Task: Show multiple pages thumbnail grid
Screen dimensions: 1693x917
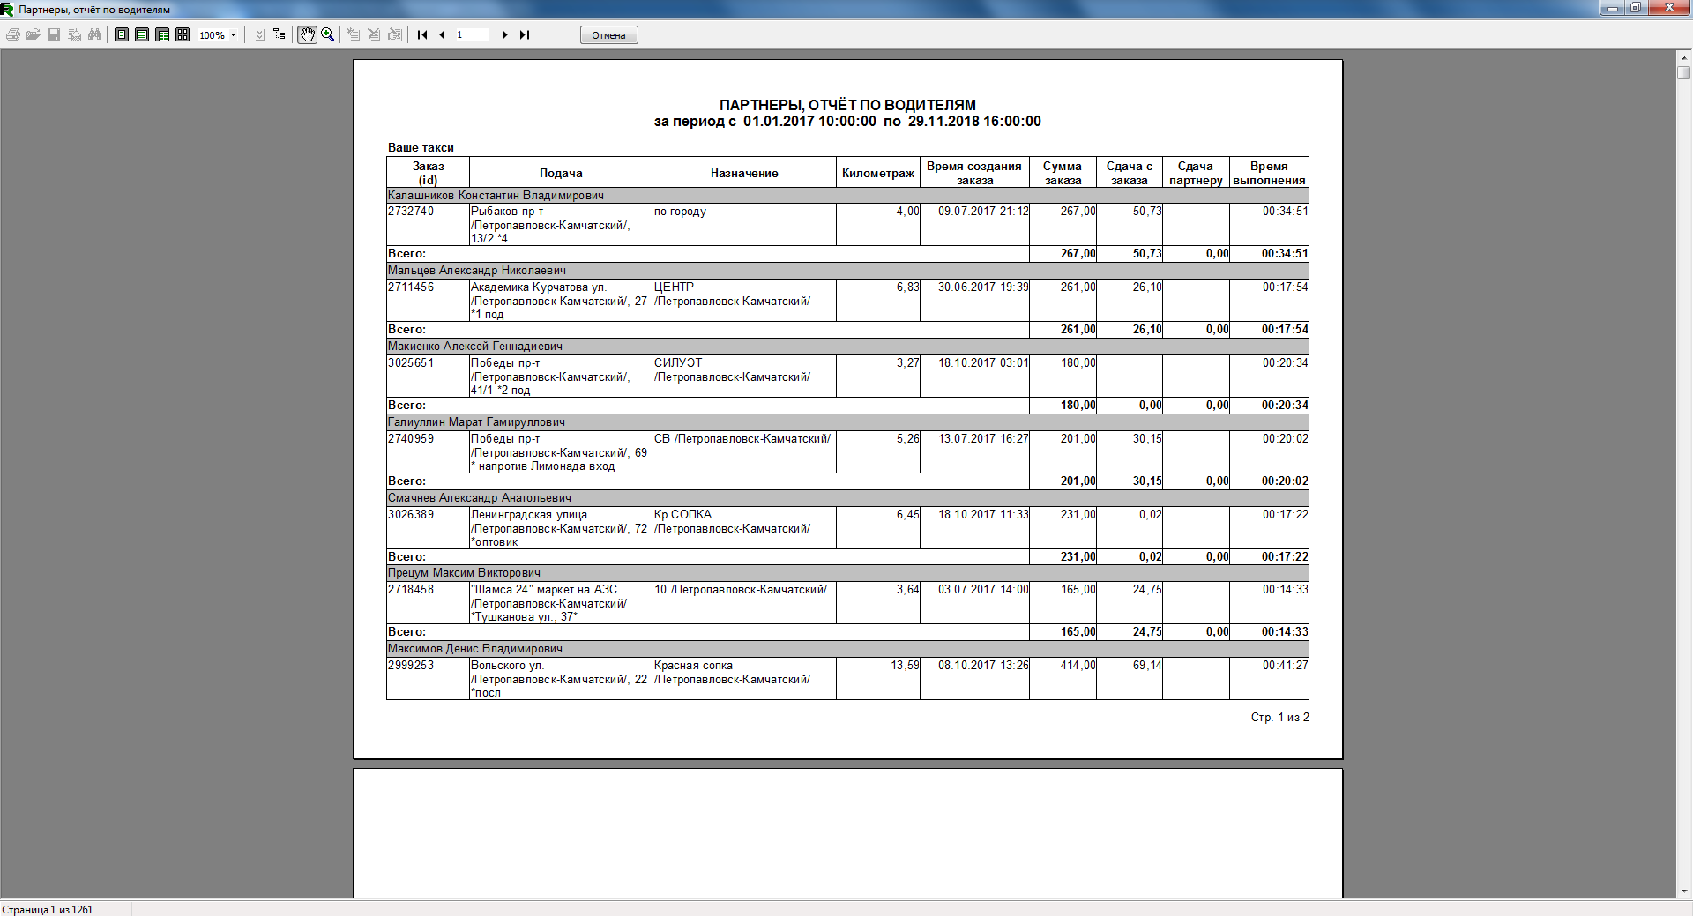Action: tap(183, 34)
